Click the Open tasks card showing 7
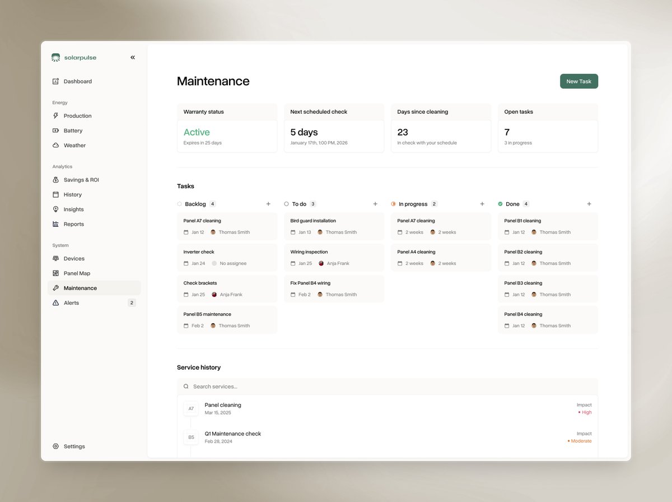 [548, 128]
